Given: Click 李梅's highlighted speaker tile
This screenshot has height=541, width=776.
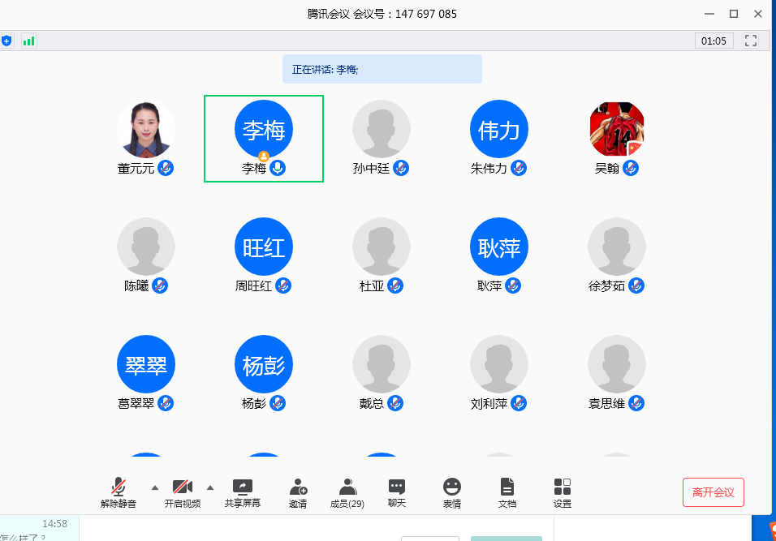Looking at the screenshot, I should pyautogui.click(x=264, y=138).
